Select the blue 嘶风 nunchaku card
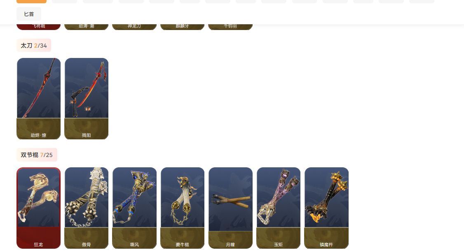Image resolution: width=464 pixels, height=252 pixels. (134, 208)
